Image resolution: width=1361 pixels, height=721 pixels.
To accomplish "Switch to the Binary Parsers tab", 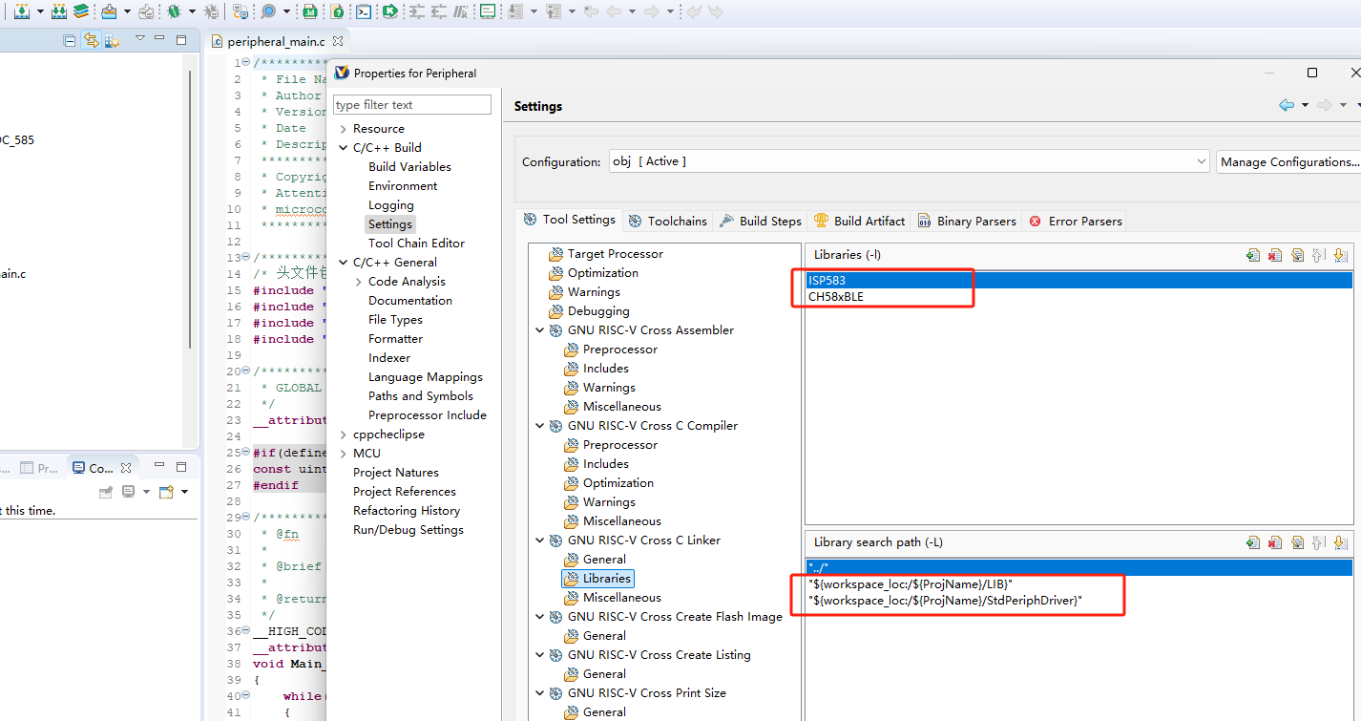I will click(x=967, y=221).
